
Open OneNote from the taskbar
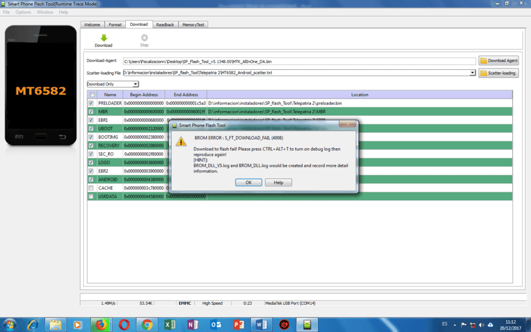pyautogui.click(x=193, y=325)
